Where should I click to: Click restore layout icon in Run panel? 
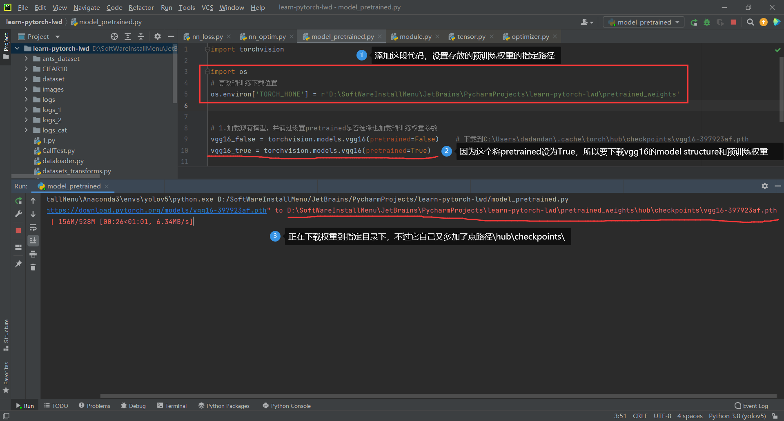pos(18,247)
